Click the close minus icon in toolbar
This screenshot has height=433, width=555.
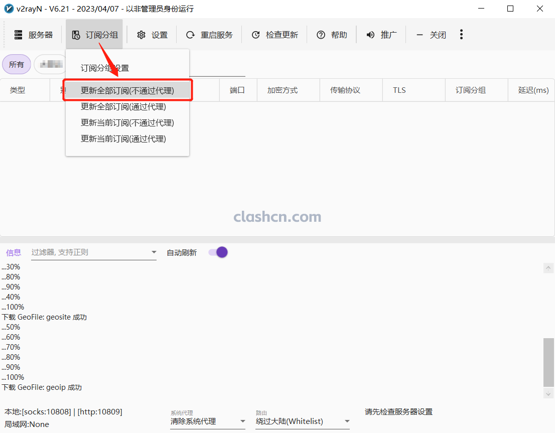click(x=420, y=35)
